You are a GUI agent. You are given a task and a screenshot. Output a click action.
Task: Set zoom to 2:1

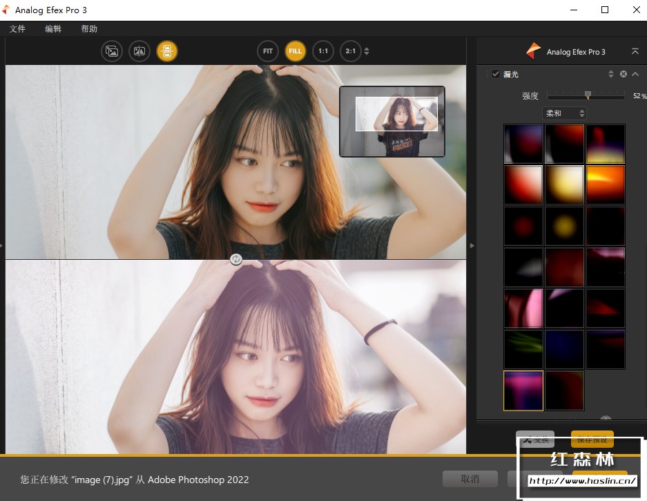coord(351,51)
